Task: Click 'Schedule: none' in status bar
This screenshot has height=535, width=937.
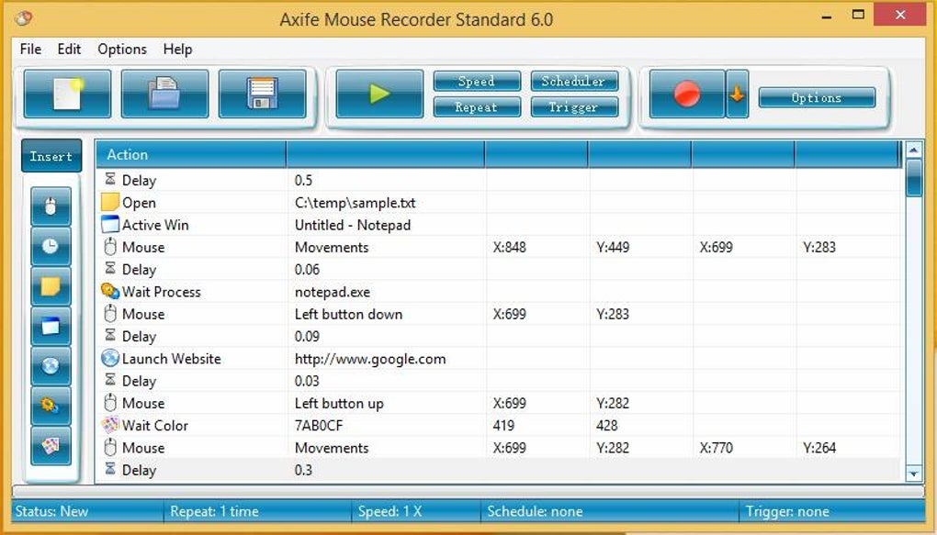Action: coord(535,512)
